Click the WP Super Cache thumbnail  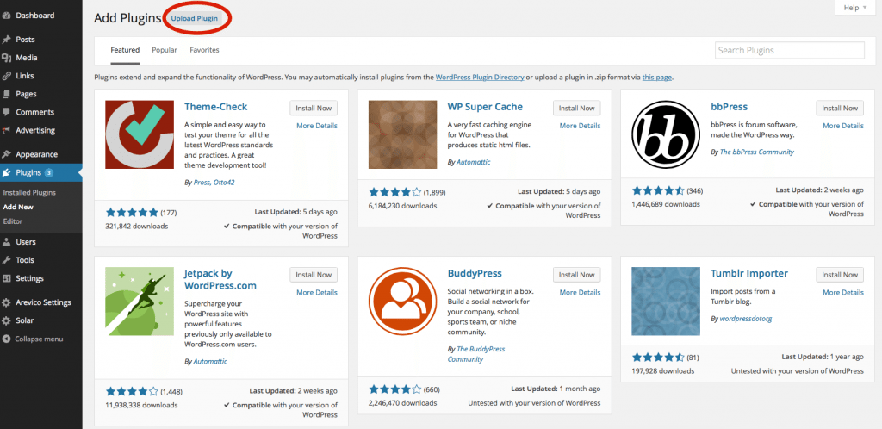click(403, 134)
